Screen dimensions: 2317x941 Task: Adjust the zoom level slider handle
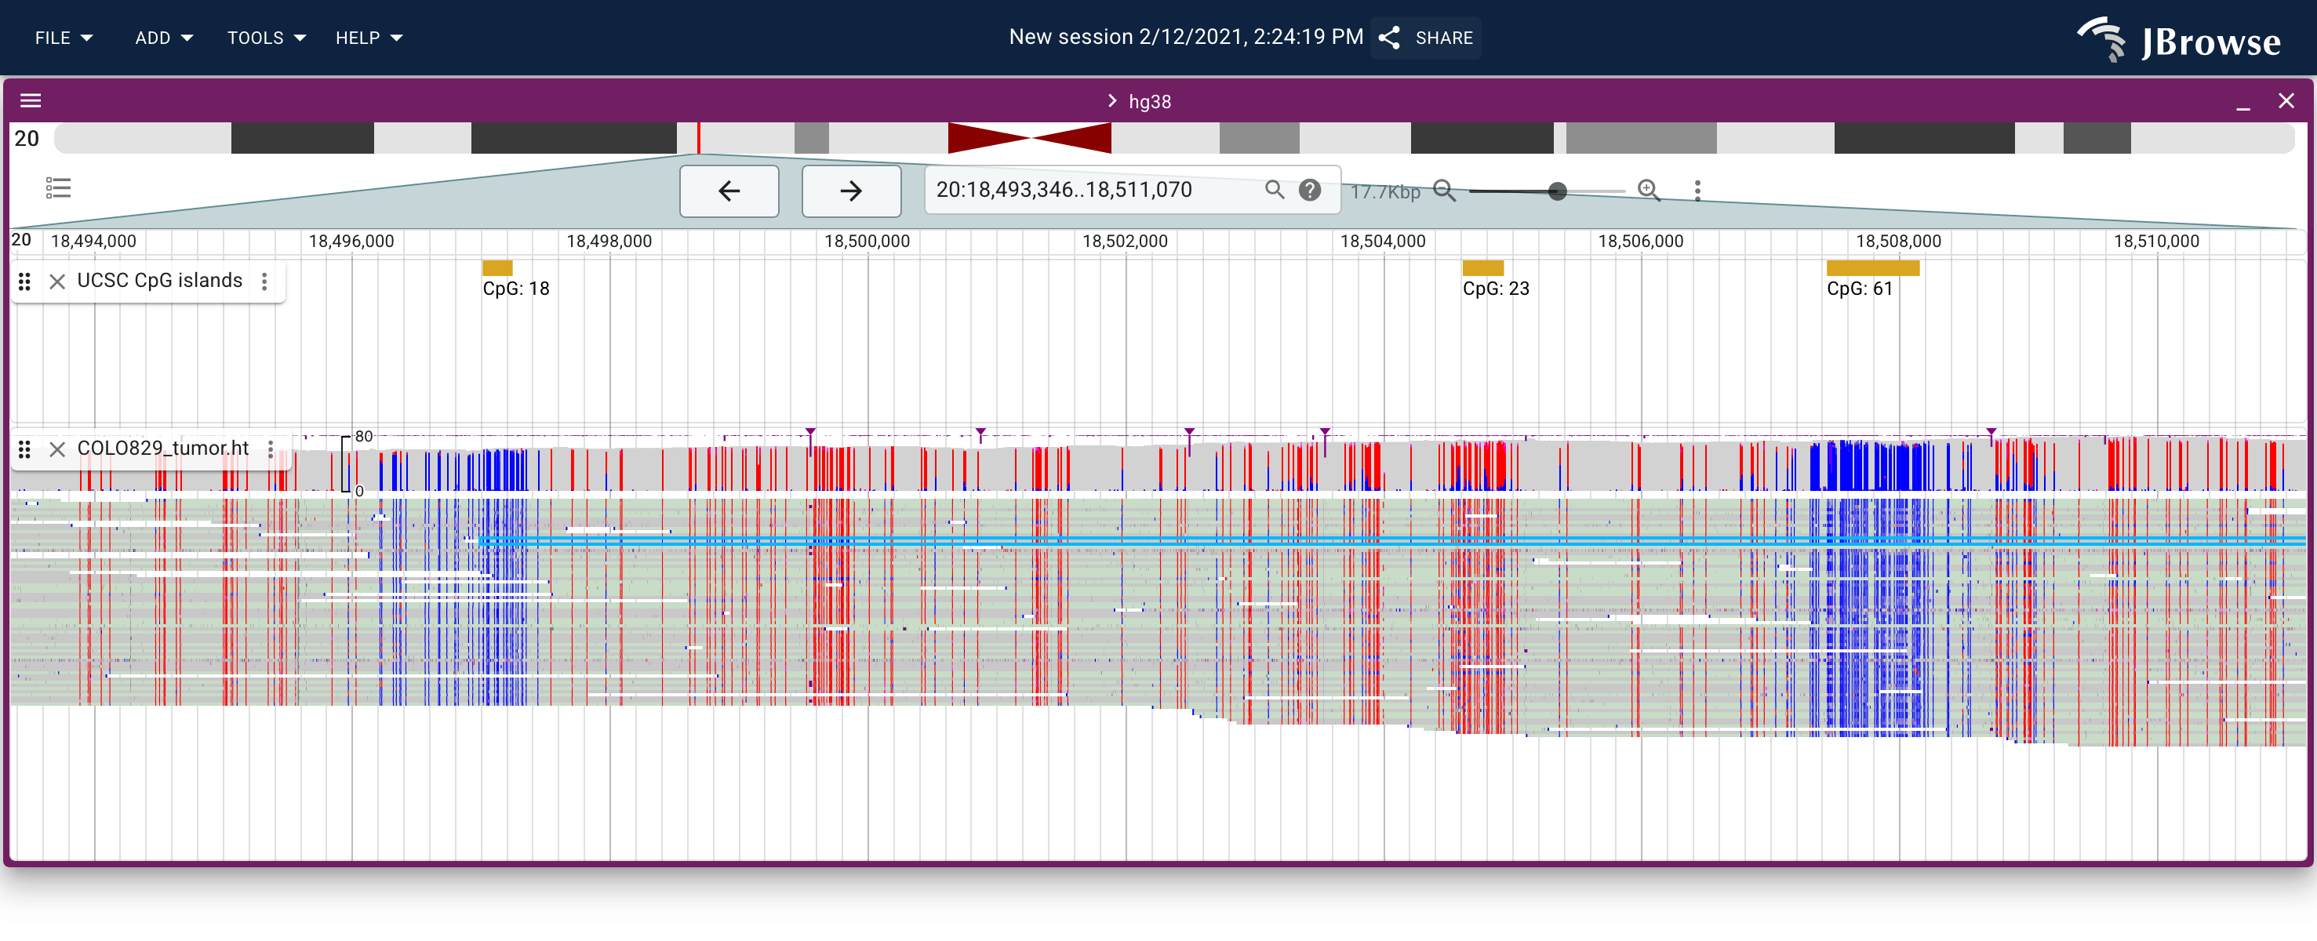click(x=1557, y=191)
